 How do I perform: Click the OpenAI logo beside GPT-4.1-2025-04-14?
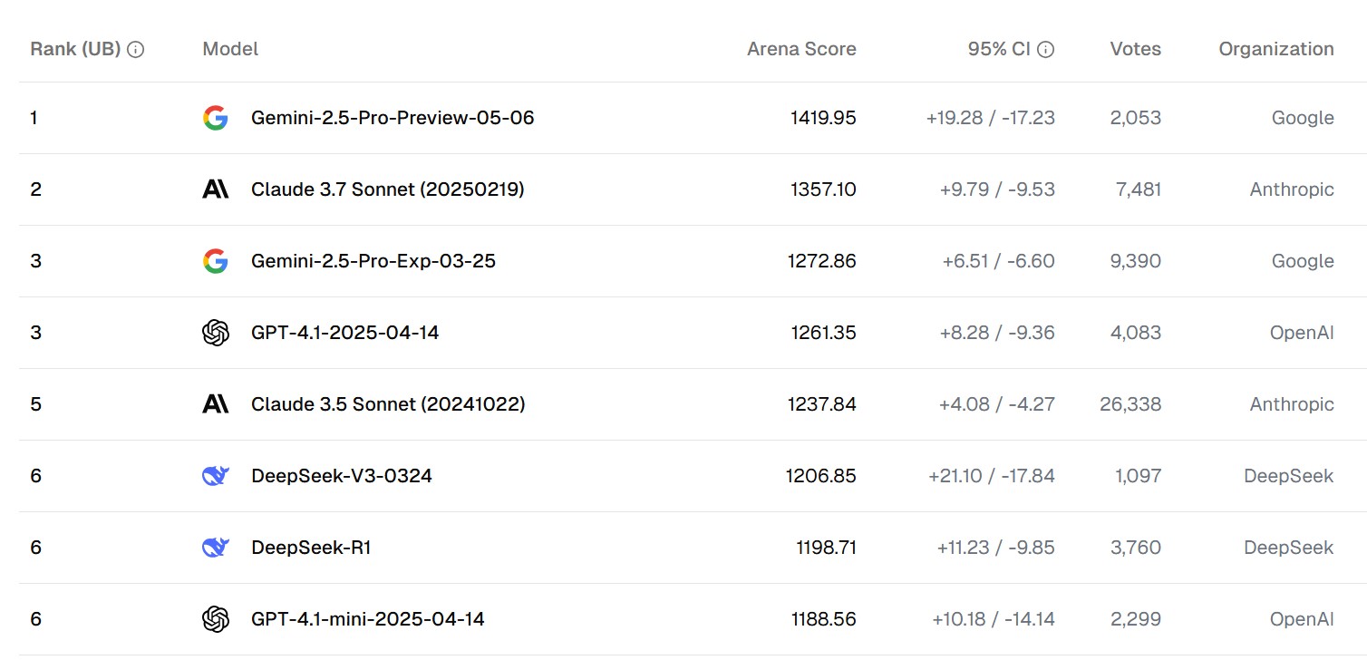[x=216, y=333]
